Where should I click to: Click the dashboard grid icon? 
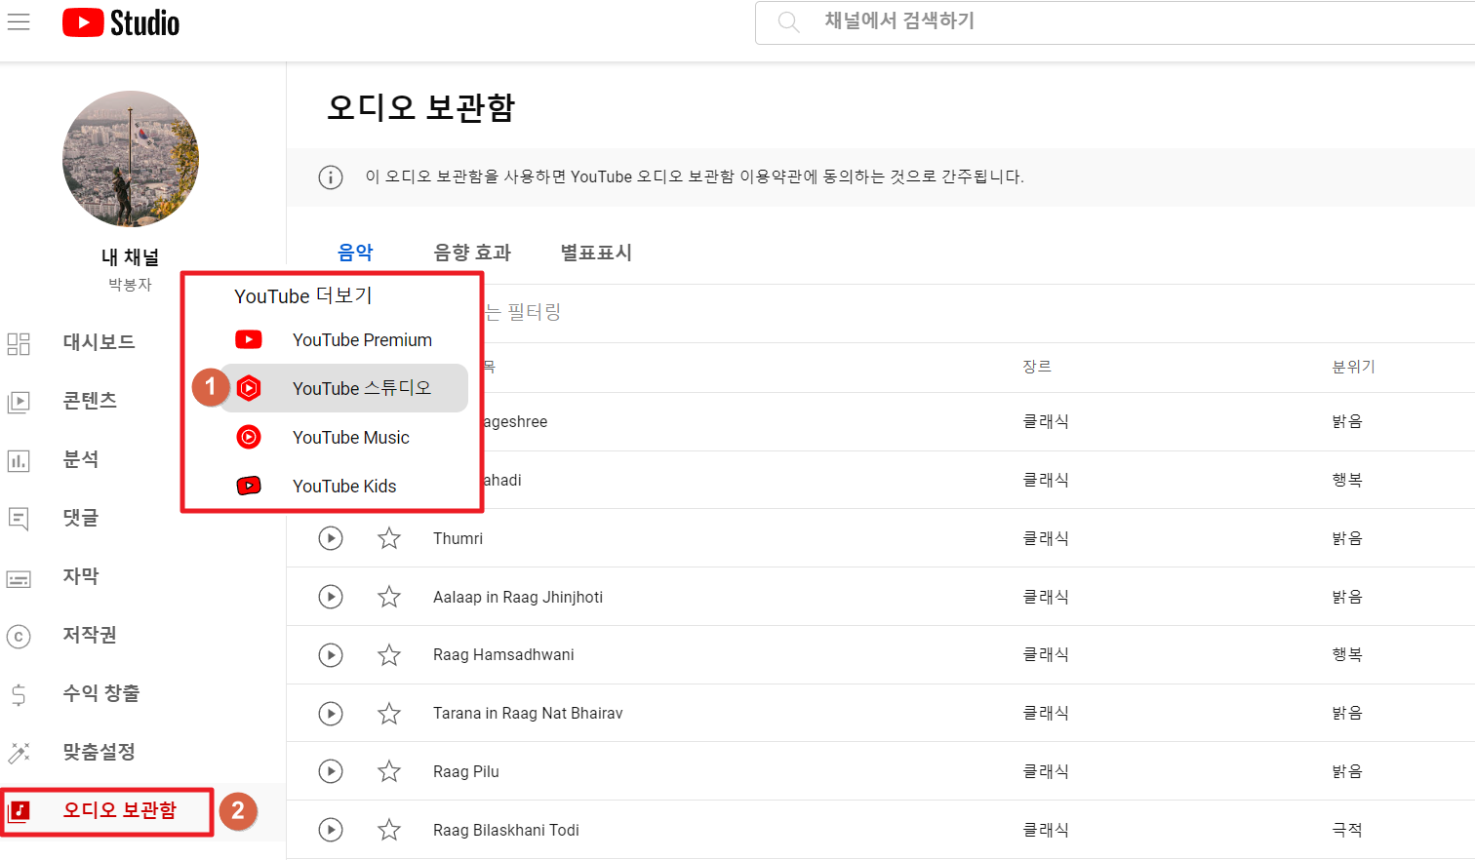[x=19, y=343]
